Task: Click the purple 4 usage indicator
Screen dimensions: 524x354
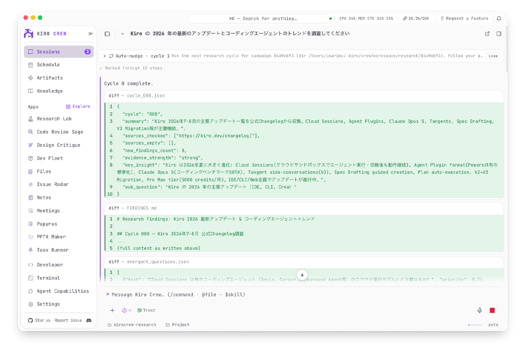Action: point(126,310)
